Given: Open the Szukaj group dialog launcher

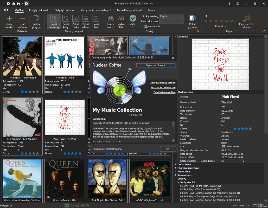Looking at the screenshot, I should click(x=198, y=31).
